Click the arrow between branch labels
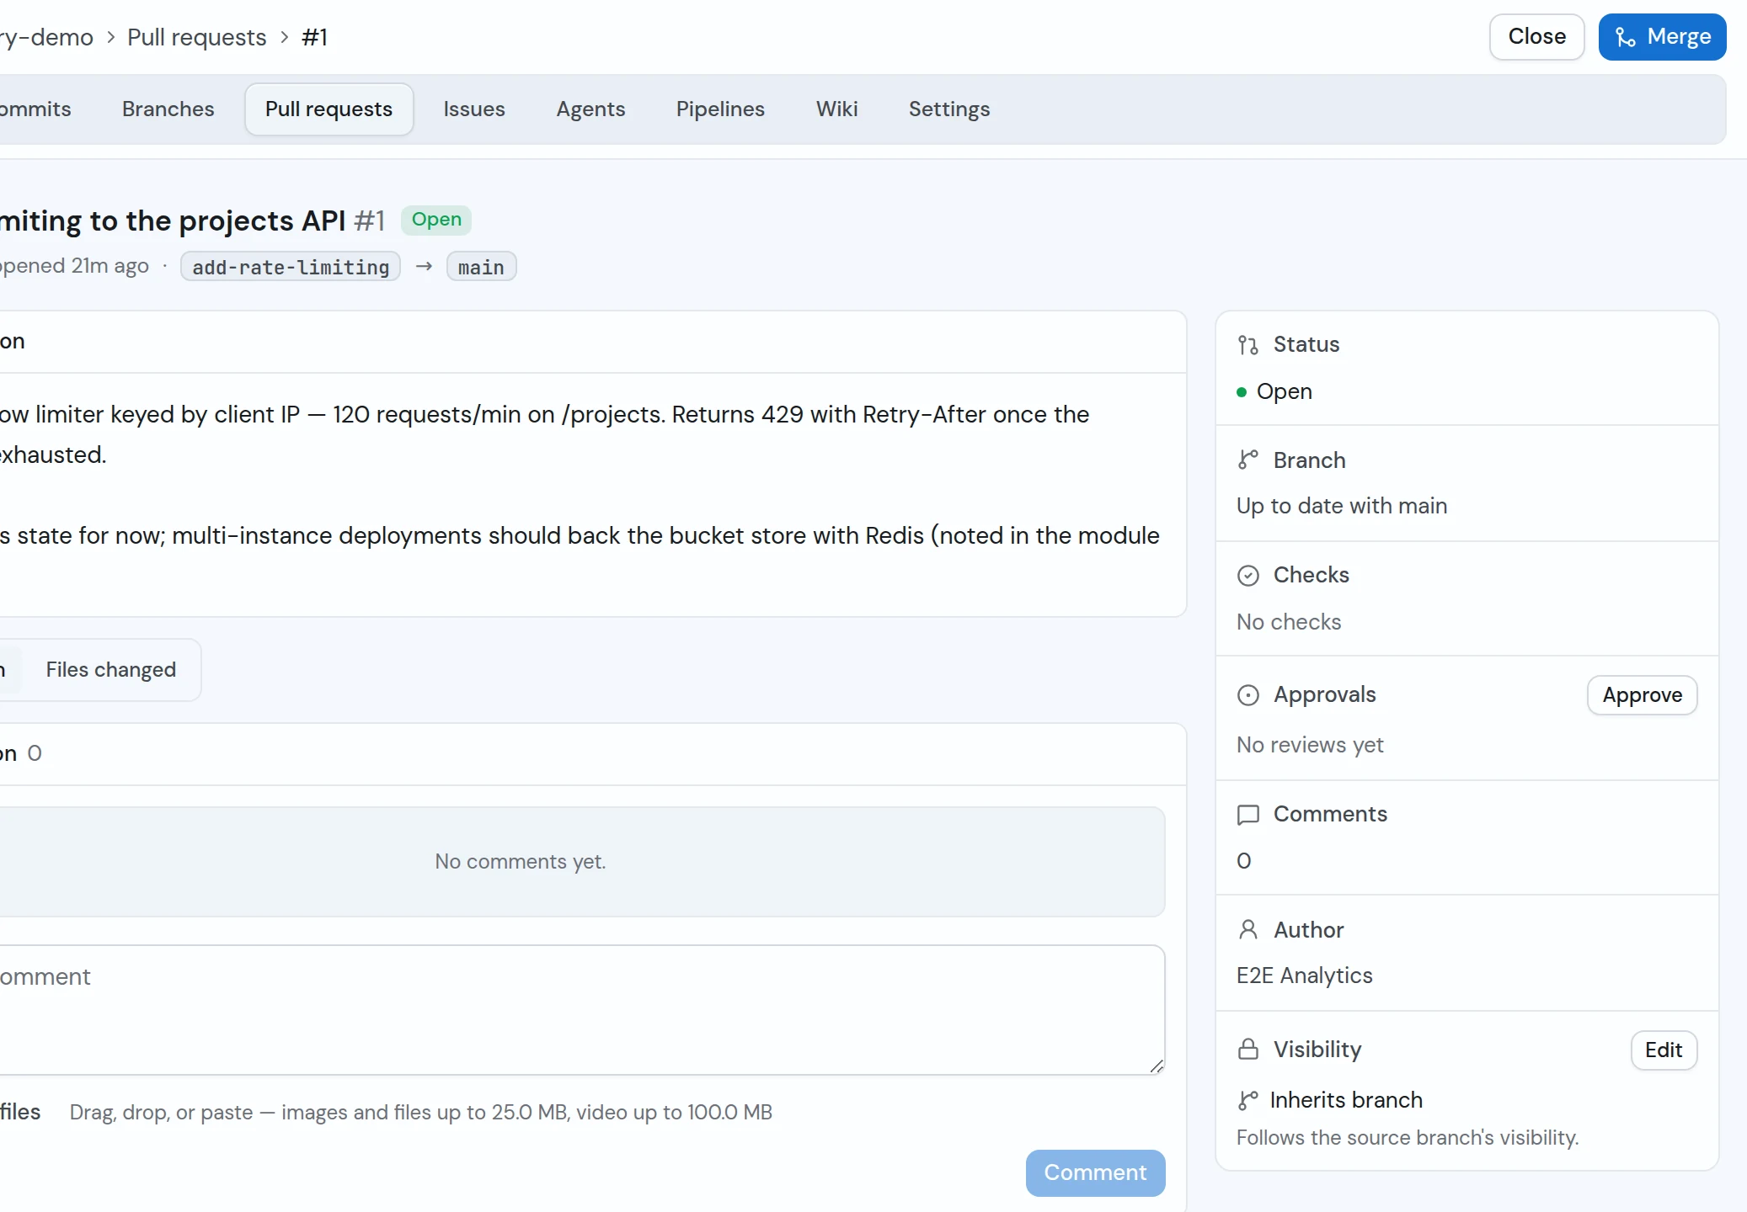Viewport: 1747px width, 1212px height. click(424, 266)
